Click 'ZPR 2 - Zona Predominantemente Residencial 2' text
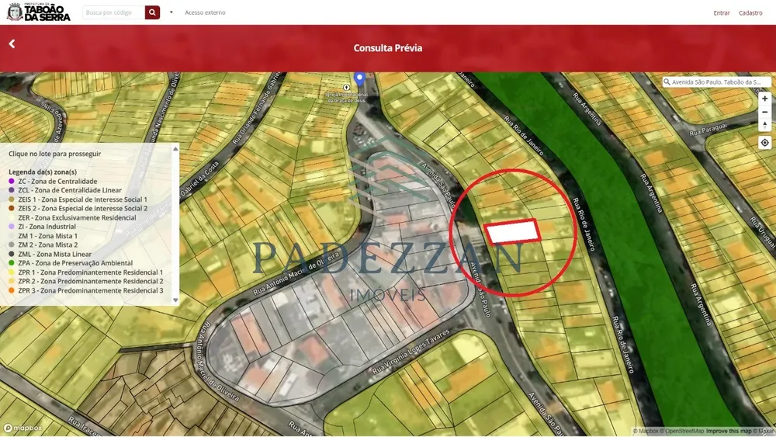776x437 pixels. coord(91,281)
